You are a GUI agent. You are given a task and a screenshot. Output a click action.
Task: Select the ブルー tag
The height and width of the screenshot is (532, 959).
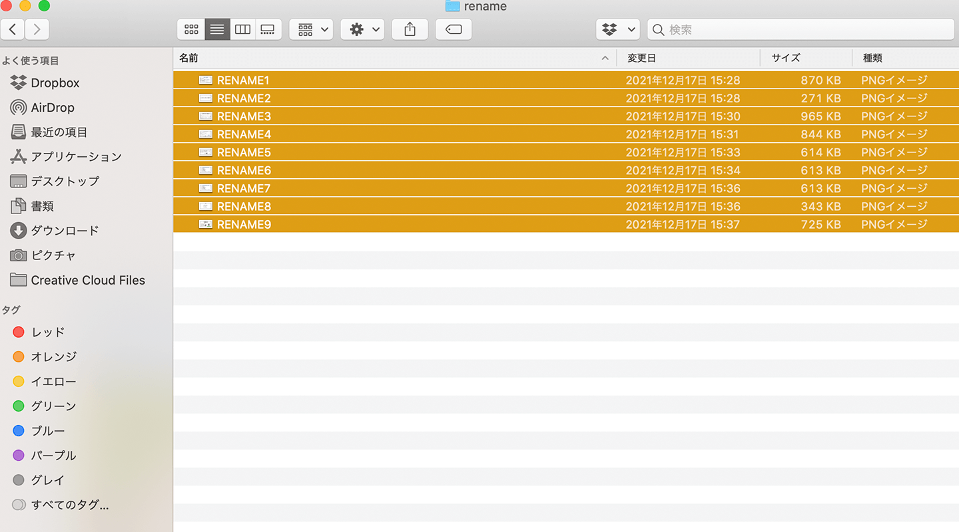39,431
